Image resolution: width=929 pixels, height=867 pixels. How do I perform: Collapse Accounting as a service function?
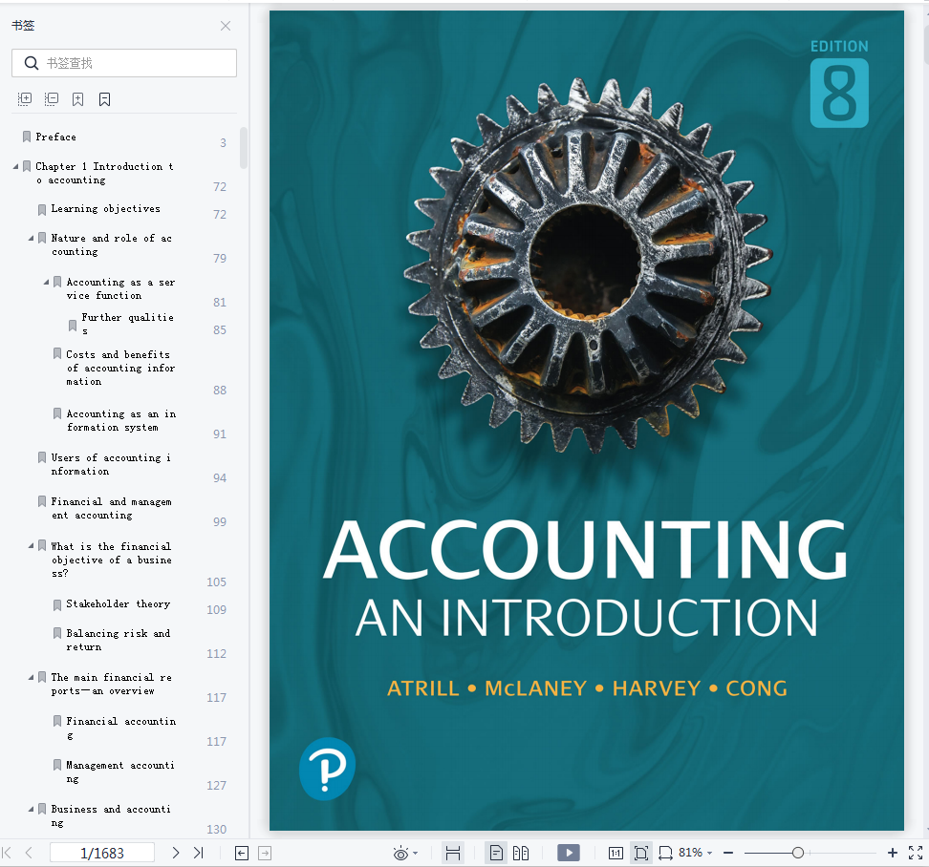click(46, 282)
